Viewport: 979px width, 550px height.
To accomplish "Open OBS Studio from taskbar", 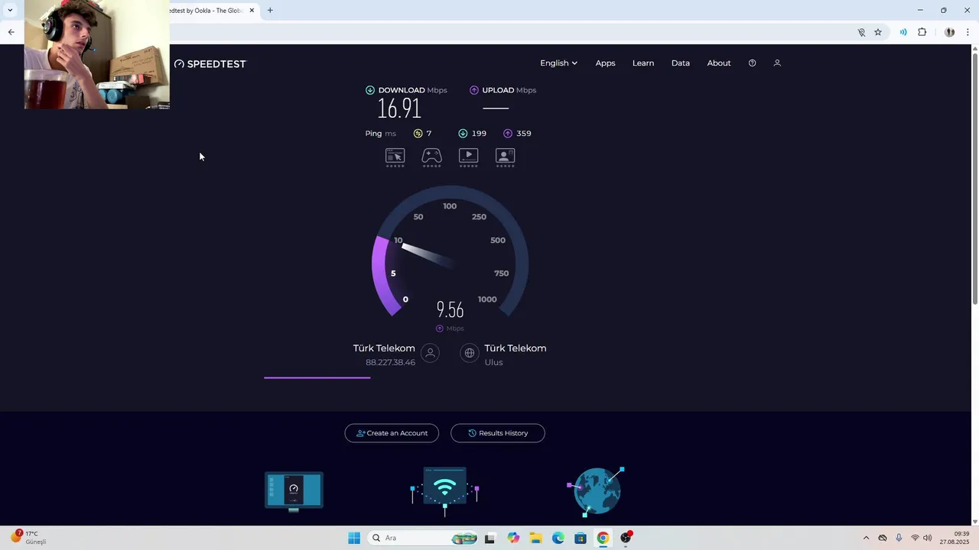I will [x=626, y=538].
